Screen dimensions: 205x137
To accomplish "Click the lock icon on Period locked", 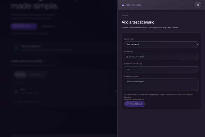I will coord(128,104).
